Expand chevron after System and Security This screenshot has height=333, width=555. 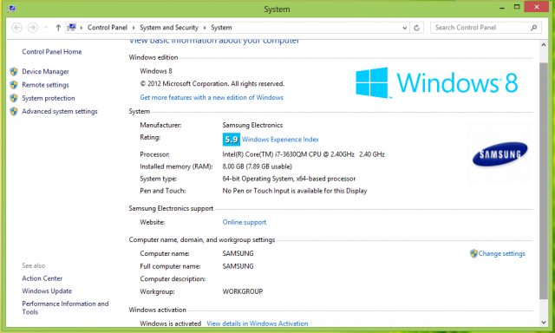click(x=205, y=28)
